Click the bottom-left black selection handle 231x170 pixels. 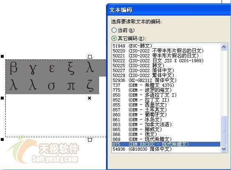[x=2, y=139]
